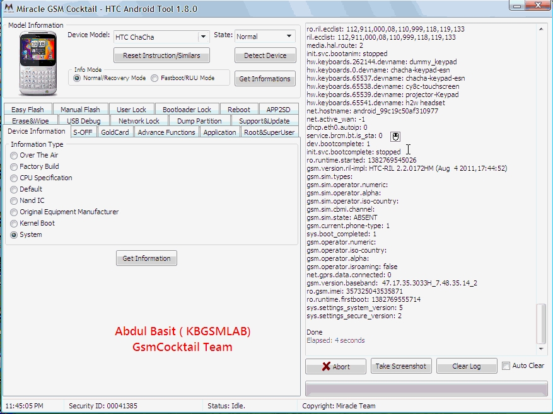Click the Take Screenshot button
Viewport: 553px width, 414px height.
tap(401, 366)
